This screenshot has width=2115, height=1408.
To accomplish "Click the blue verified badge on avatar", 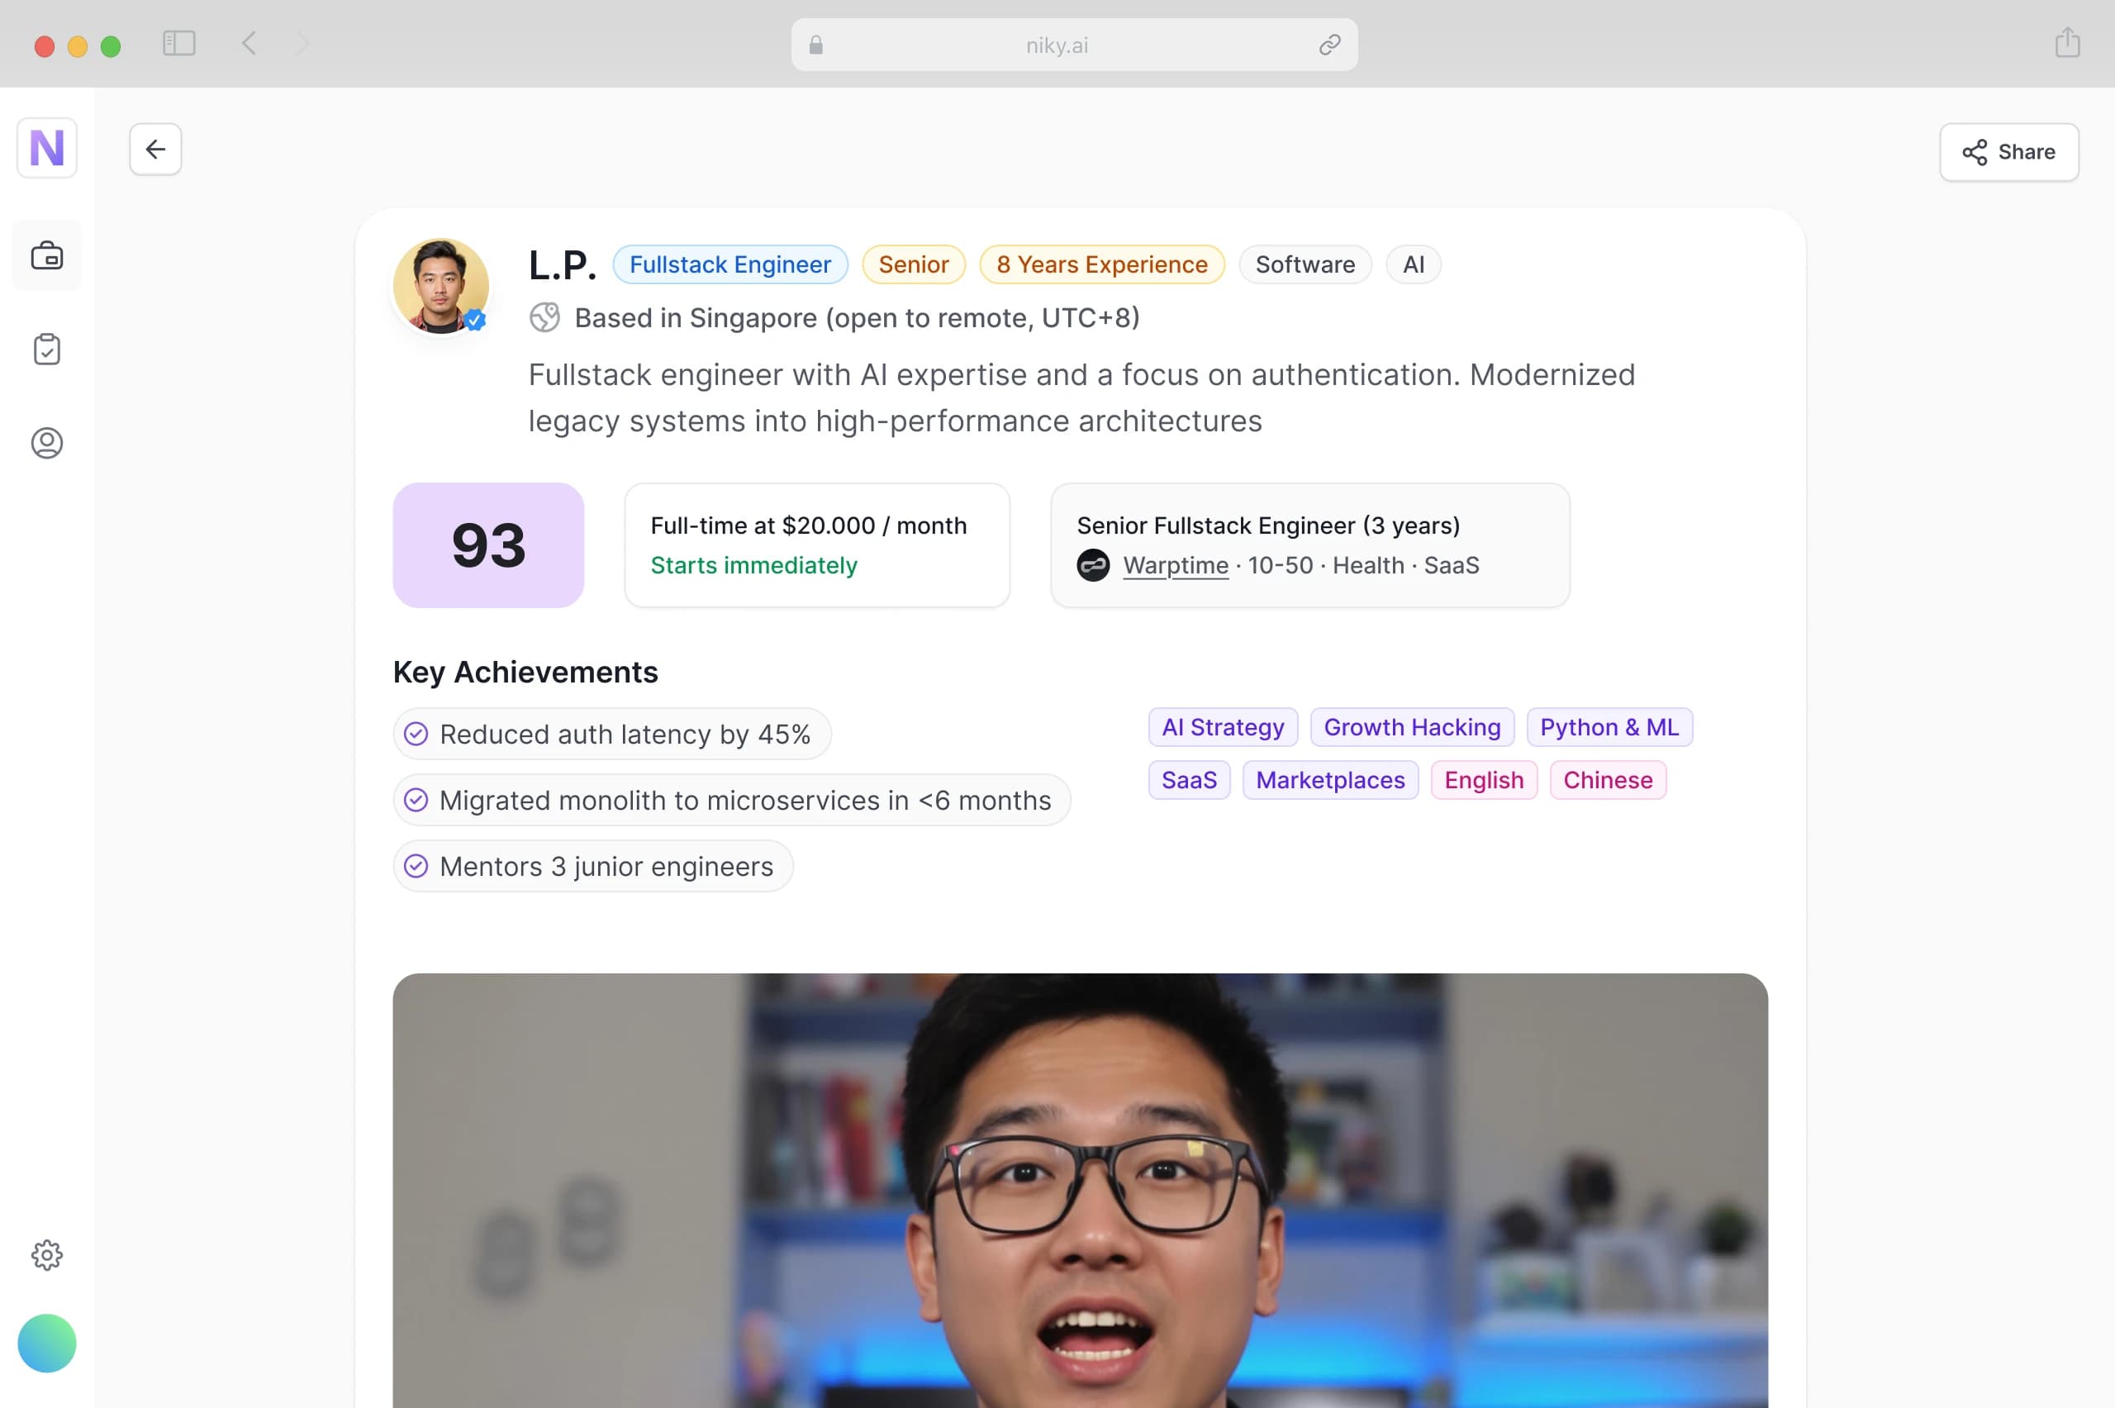I will click(475, 319).
